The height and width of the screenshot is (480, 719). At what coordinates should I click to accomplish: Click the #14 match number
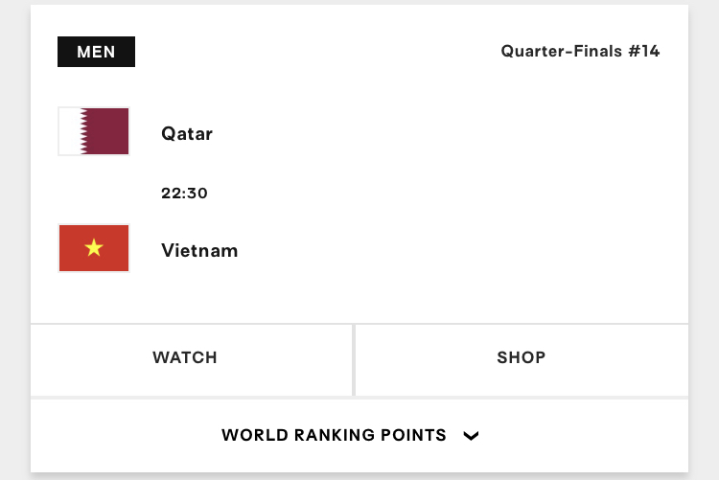pyautogui.click(x=643, y=52)
